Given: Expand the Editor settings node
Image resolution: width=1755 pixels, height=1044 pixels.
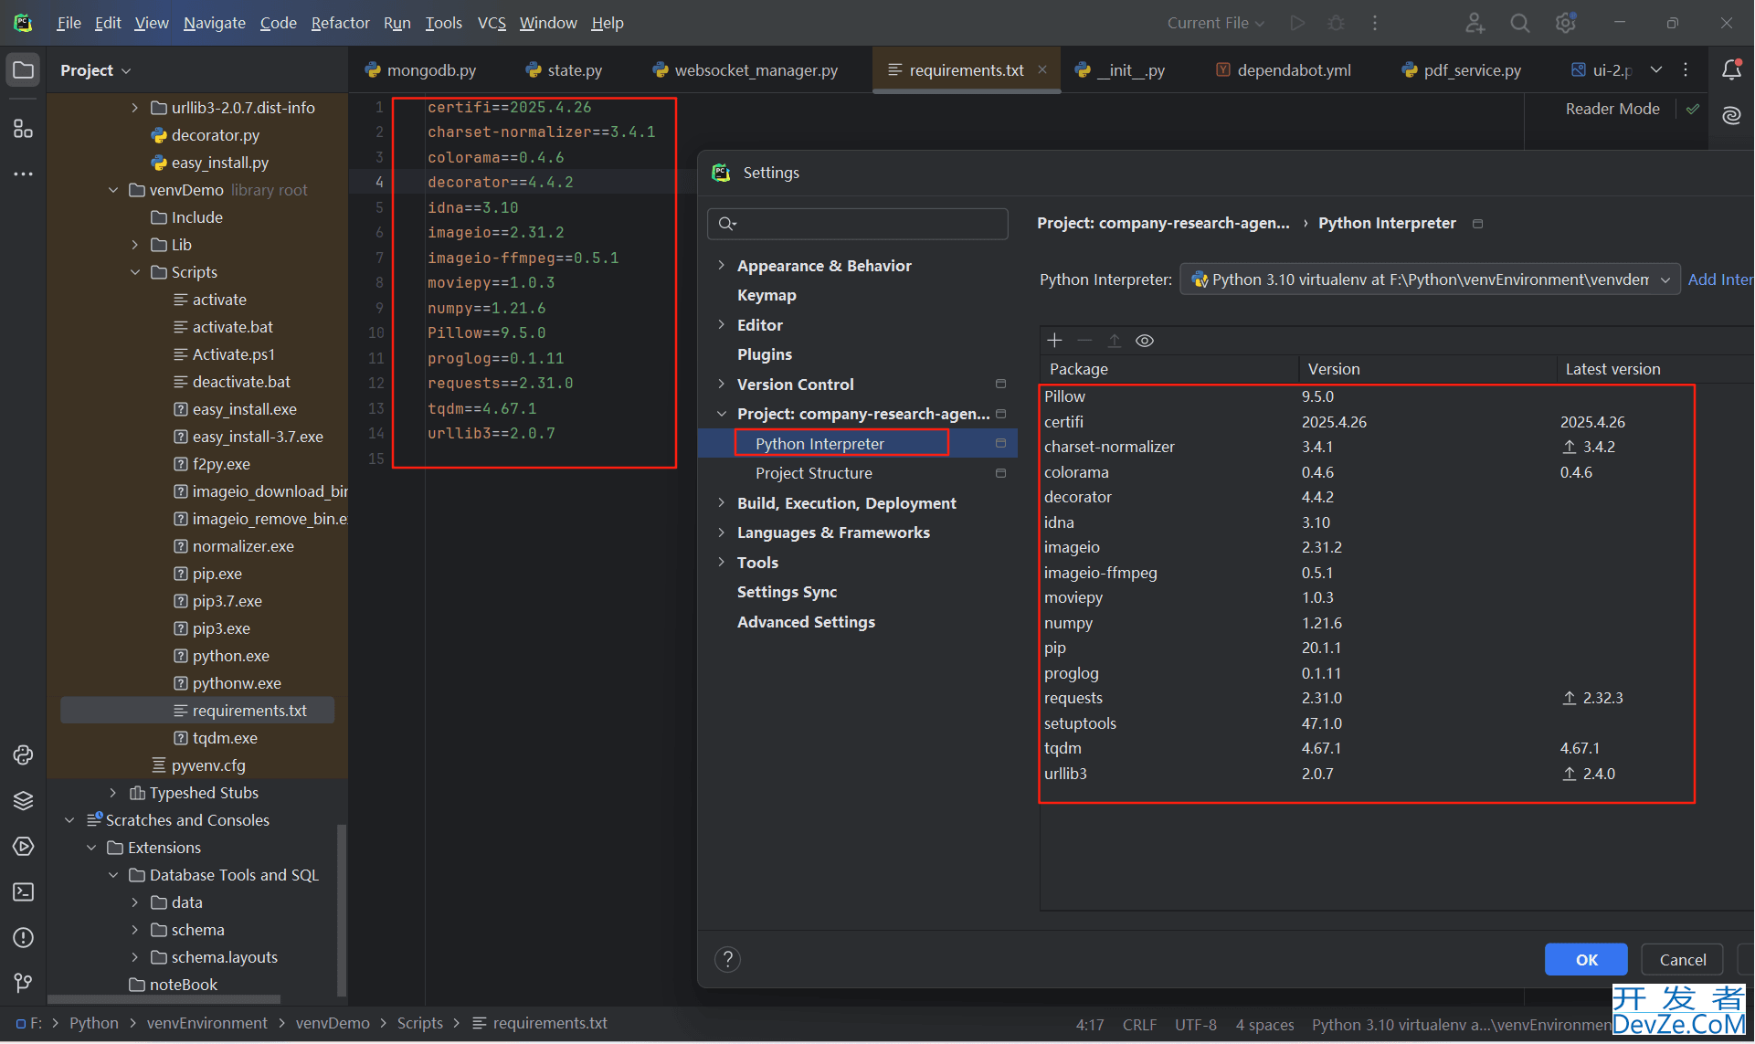Looking at the screenshot, I should coord(721,325).
